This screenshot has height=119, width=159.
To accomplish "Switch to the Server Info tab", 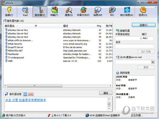I will (x=13, y=94).
